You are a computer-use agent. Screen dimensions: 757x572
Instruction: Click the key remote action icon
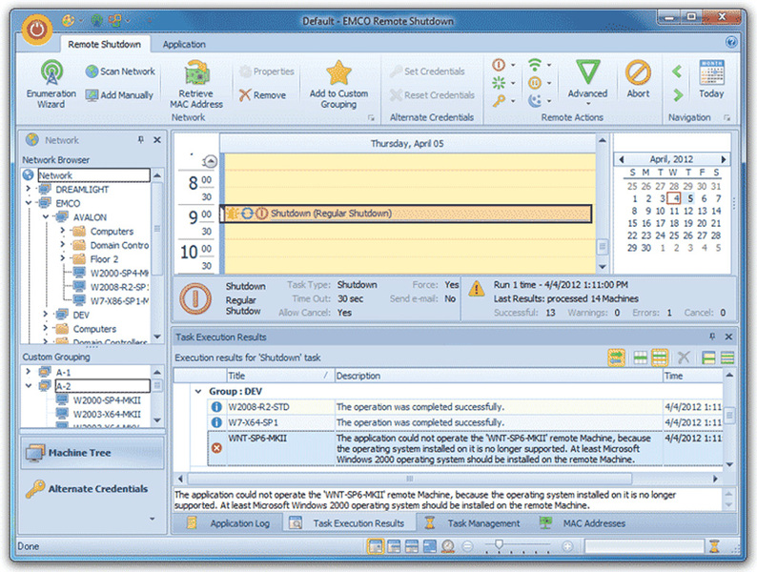[x=499, y=101]
